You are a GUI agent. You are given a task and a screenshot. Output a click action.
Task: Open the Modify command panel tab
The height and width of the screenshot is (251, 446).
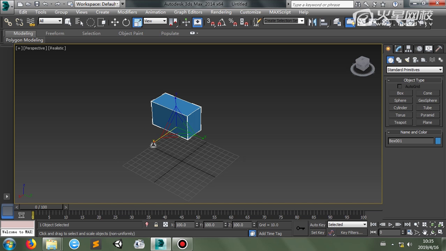click(x=398, y=49)
